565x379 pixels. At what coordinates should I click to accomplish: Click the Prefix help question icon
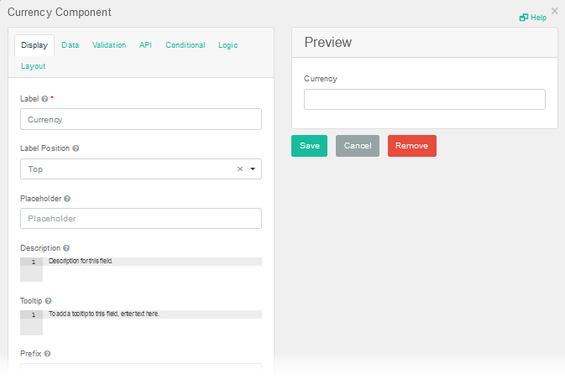[47, 354]
